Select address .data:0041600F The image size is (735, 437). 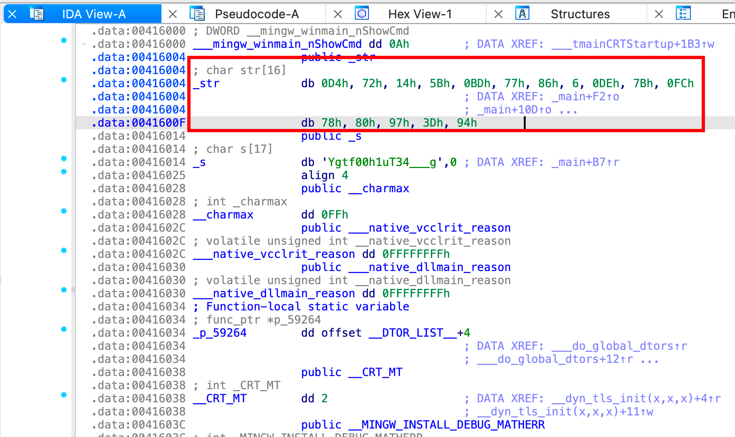coord(139,123)
